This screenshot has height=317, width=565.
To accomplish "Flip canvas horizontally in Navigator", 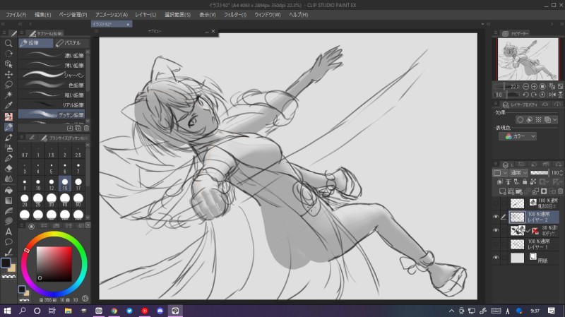I will pos(552,95).
